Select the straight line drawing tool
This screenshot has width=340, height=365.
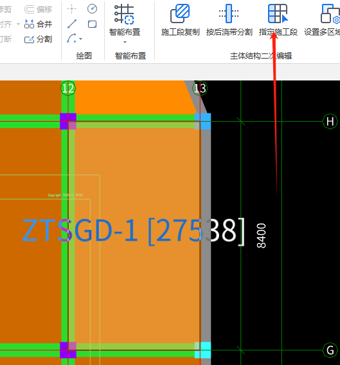point(72,24)
